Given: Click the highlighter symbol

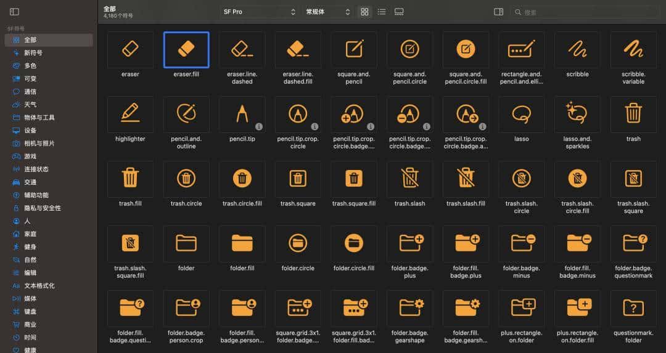Looking at the screenshot, I should pos(130,114).
